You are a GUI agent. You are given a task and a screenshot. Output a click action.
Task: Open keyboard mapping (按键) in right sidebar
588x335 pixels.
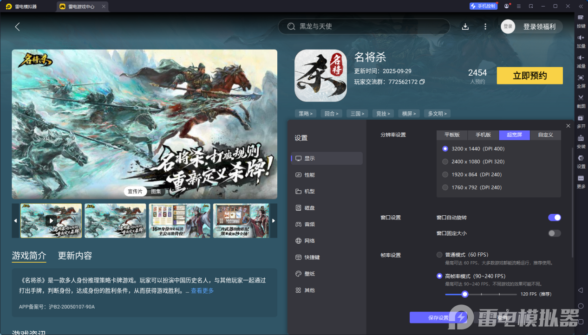581,22
